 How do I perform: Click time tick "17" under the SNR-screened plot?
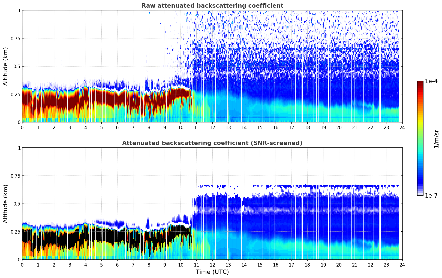[291, 265]
